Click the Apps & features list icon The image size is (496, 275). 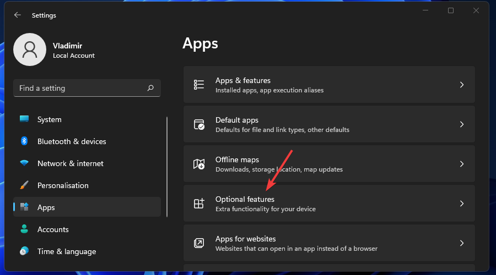click(199, 85)
